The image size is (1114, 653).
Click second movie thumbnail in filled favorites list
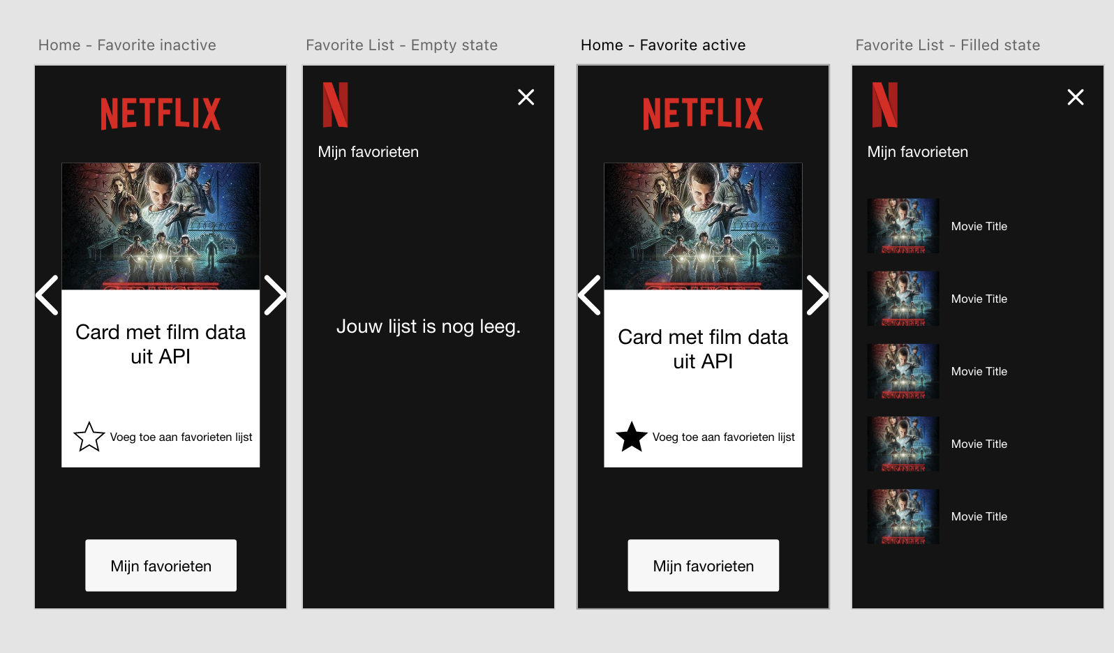[x=903, y=299]
